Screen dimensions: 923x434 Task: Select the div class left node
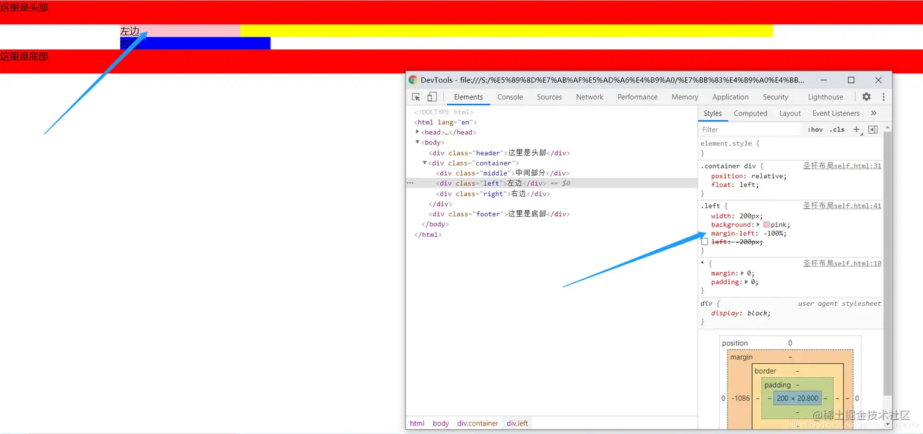[502, 183]
